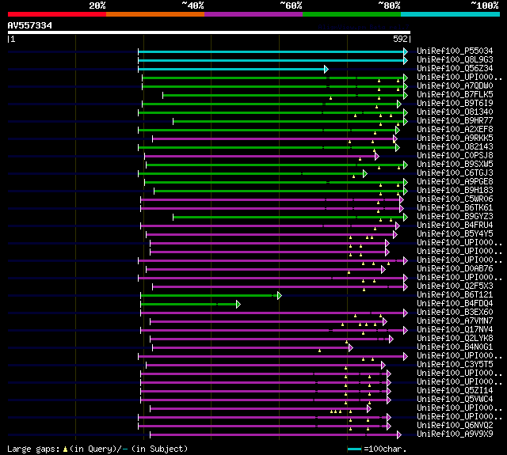The image size is (507, 455).
Task: Open the UniRef100_O82143 hit label
Action: pos(455,146)
